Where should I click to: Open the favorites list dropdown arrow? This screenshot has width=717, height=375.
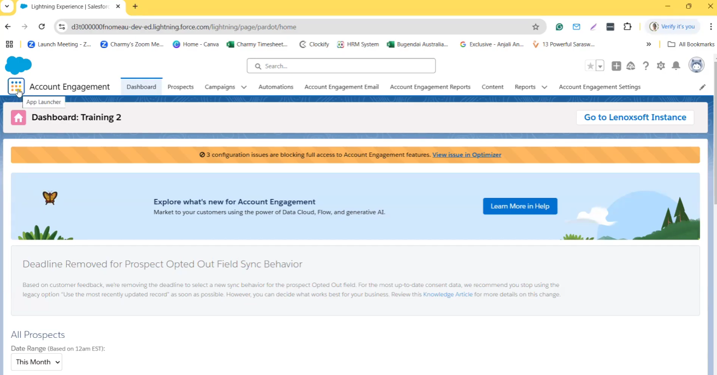pos(600,66)
